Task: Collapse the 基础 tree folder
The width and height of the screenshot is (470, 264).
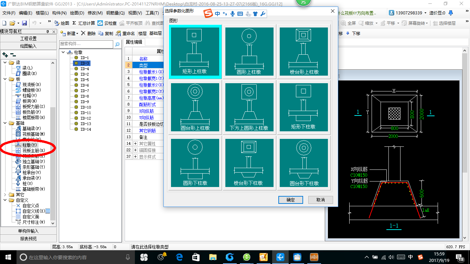Action: click(x=5, y=123)
